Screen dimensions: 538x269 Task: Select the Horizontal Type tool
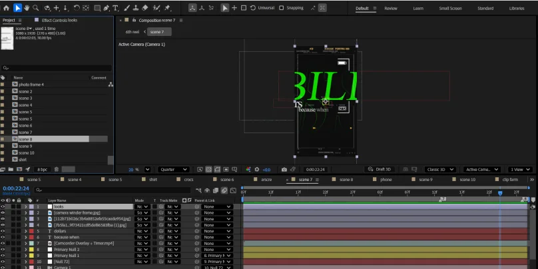(x=116, y=8)
